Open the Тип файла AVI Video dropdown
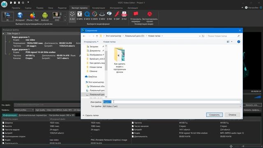 [x=172, y=106]
